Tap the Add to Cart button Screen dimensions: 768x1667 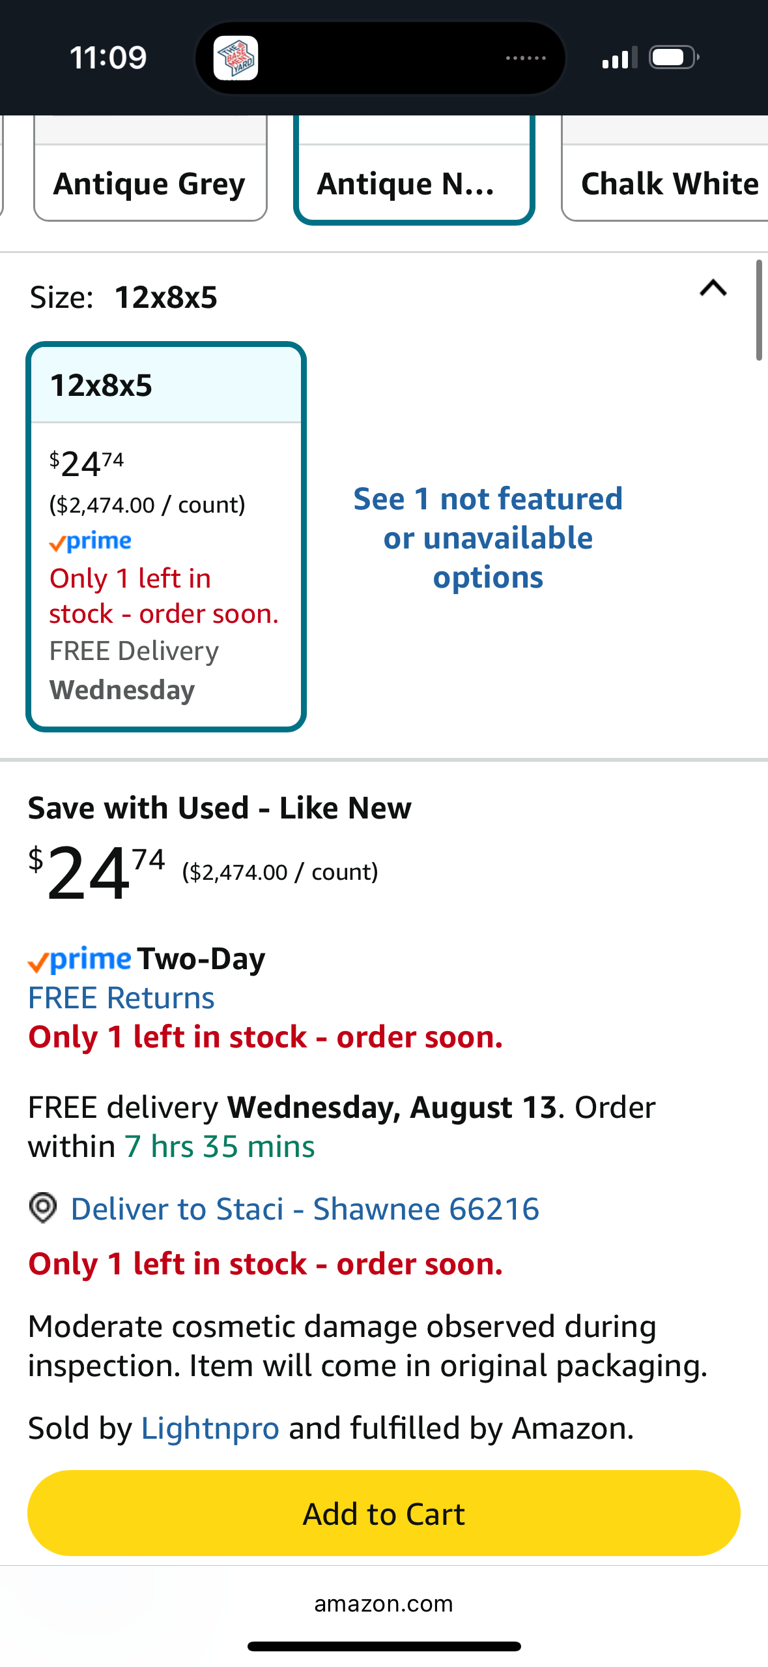384,1513
